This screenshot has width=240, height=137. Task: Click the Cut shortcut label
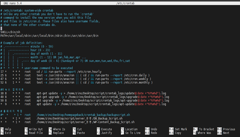click(80, 129)
